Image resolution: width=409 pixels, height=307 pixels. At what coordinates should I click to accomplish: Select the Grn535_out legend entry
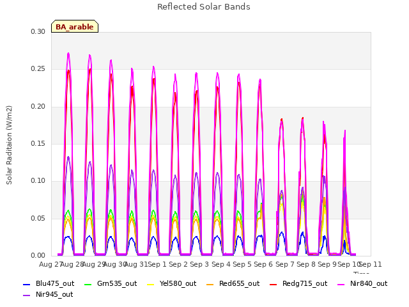(x=111, y=284)
